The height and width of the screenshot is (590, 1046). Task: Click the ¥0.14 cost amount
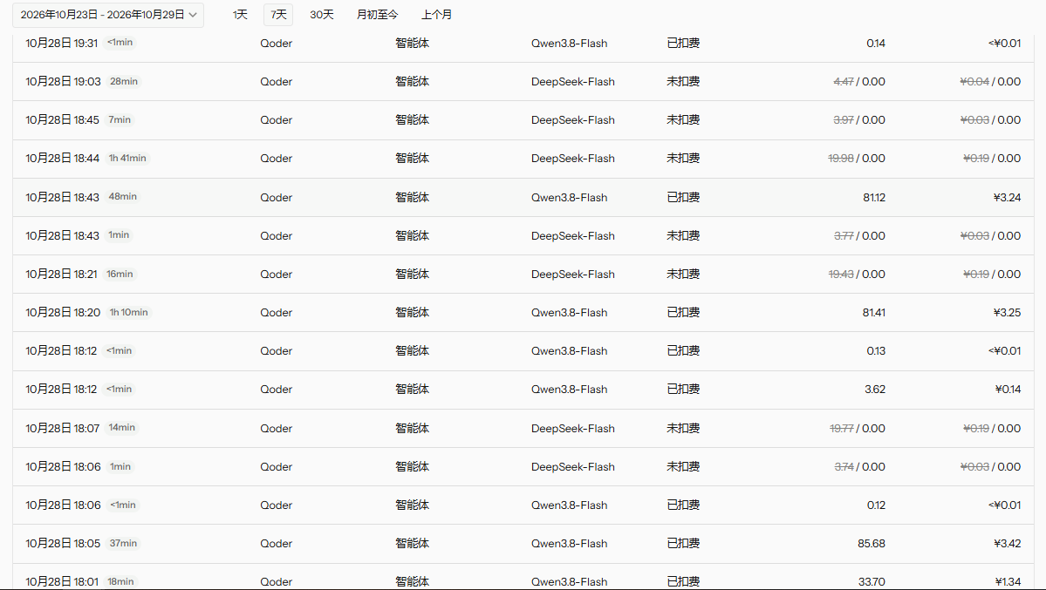tap(1008, 390)
